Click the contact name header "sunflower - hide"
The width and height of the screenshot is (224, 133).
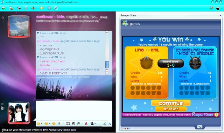50,17
